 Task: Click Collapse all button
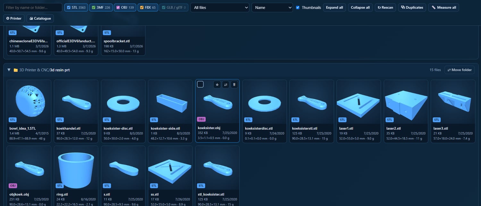(x=360, y=7)
